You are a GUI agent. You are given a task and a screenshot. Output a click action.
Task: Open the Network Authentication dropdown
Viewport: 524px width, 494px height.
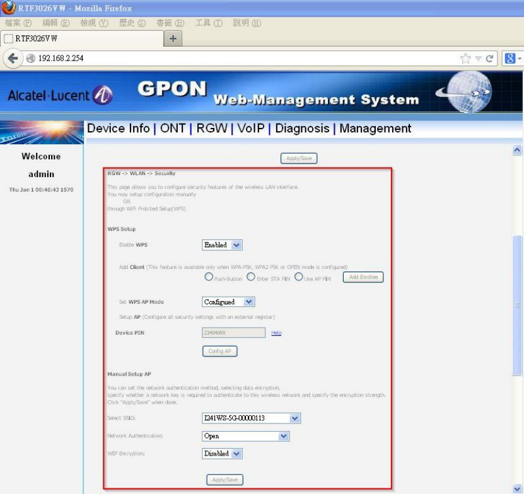tap(246, 436)
